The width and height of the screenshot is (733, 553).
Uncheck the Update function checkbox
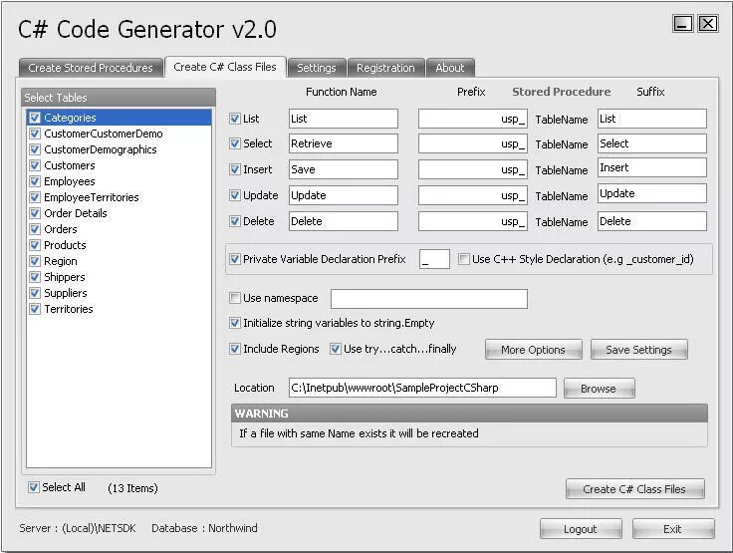[235, 195]
